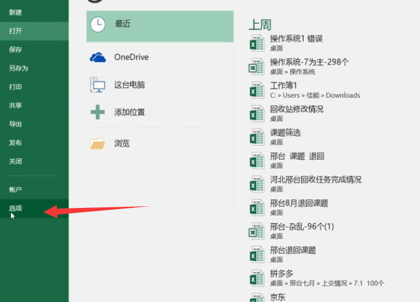The image size is (420, 302).
Task: Open the 共享 page
Action: pos(34,105)
